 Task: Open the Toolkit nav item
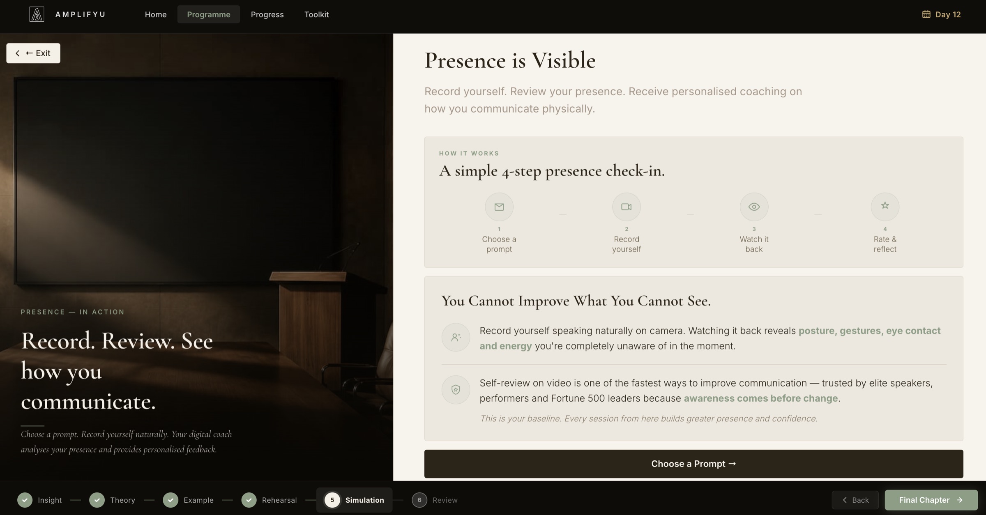coord(317,14)
